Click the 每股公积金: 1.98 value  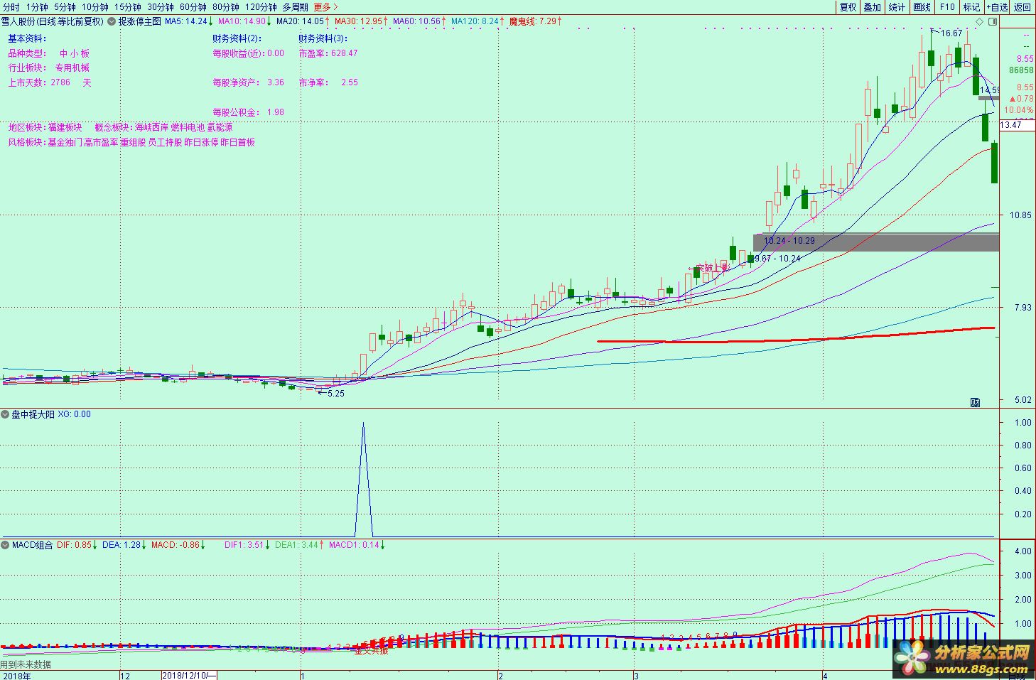[x=248, y=112]
